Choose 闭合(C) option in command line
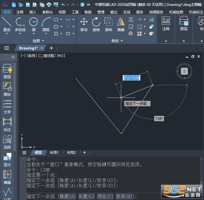 click(105, 196)
